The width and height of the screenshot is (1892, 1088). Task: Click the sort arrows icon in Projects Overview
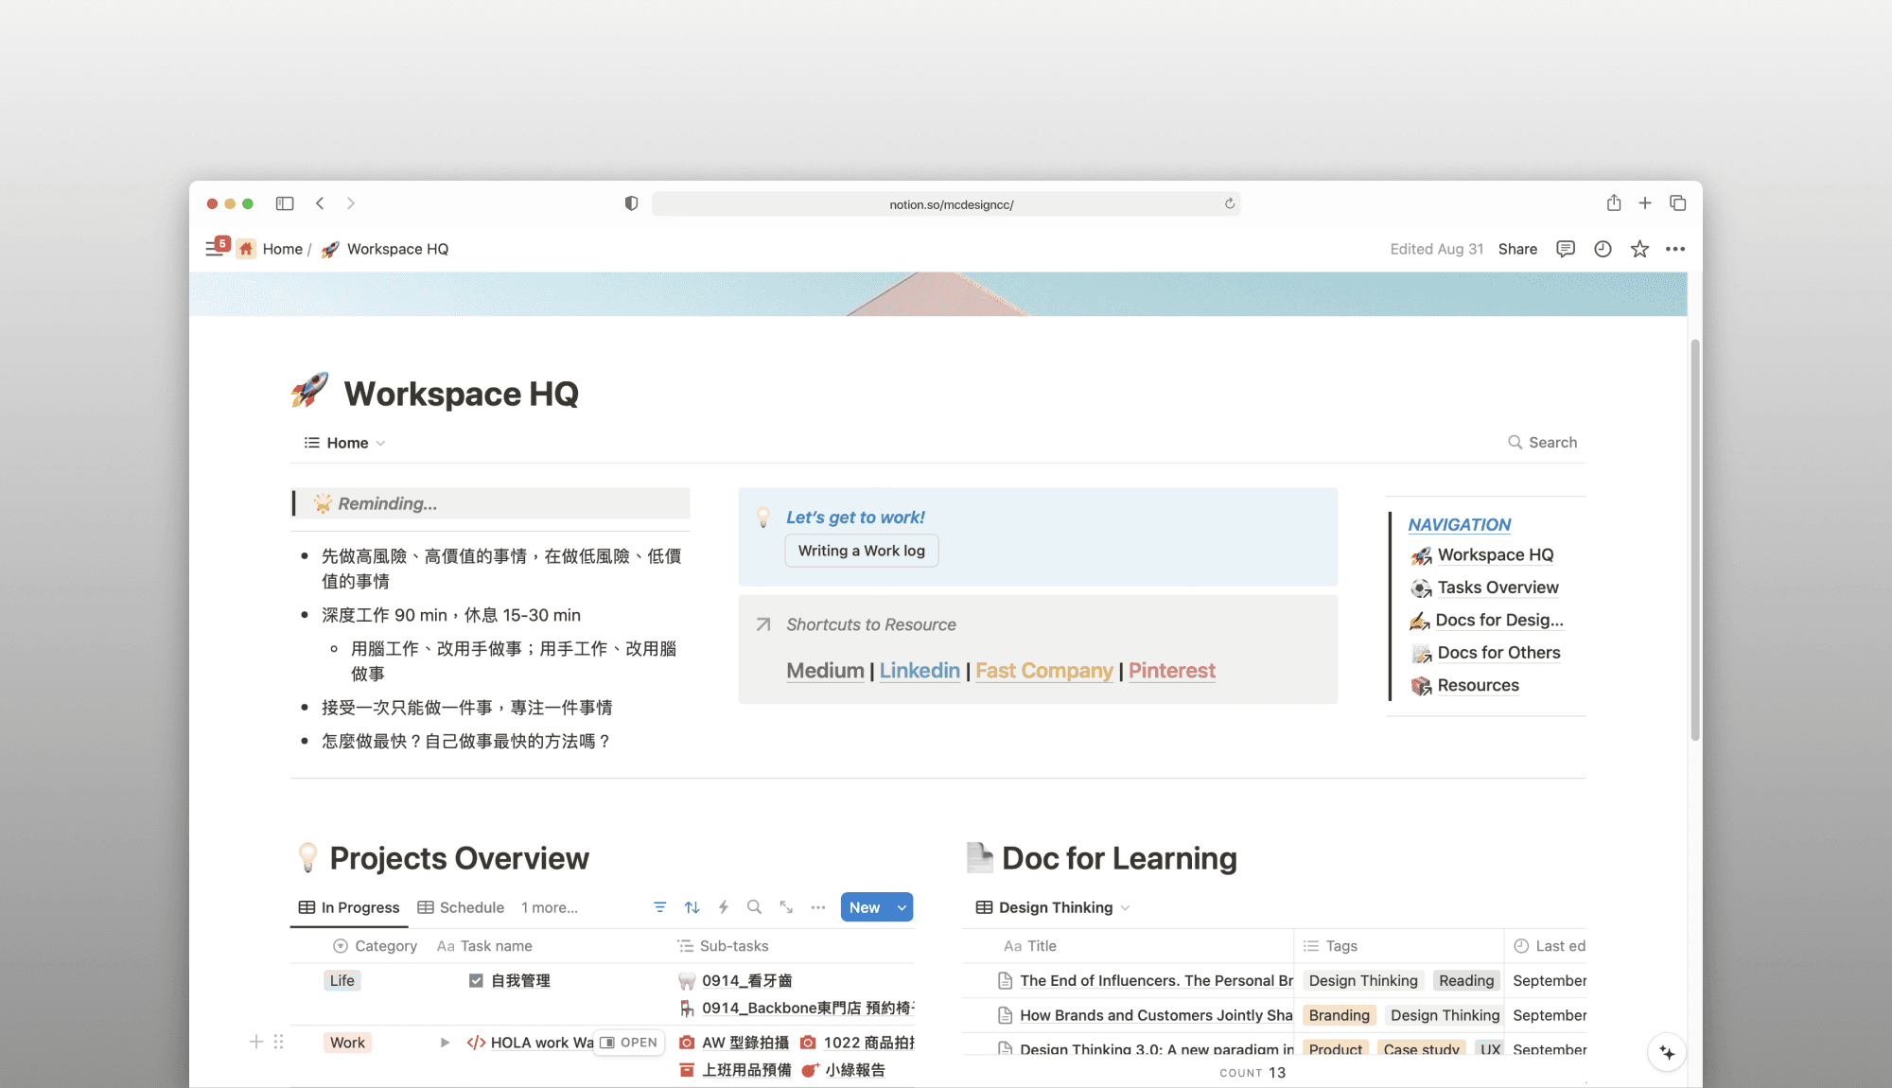tap(692, 907)
